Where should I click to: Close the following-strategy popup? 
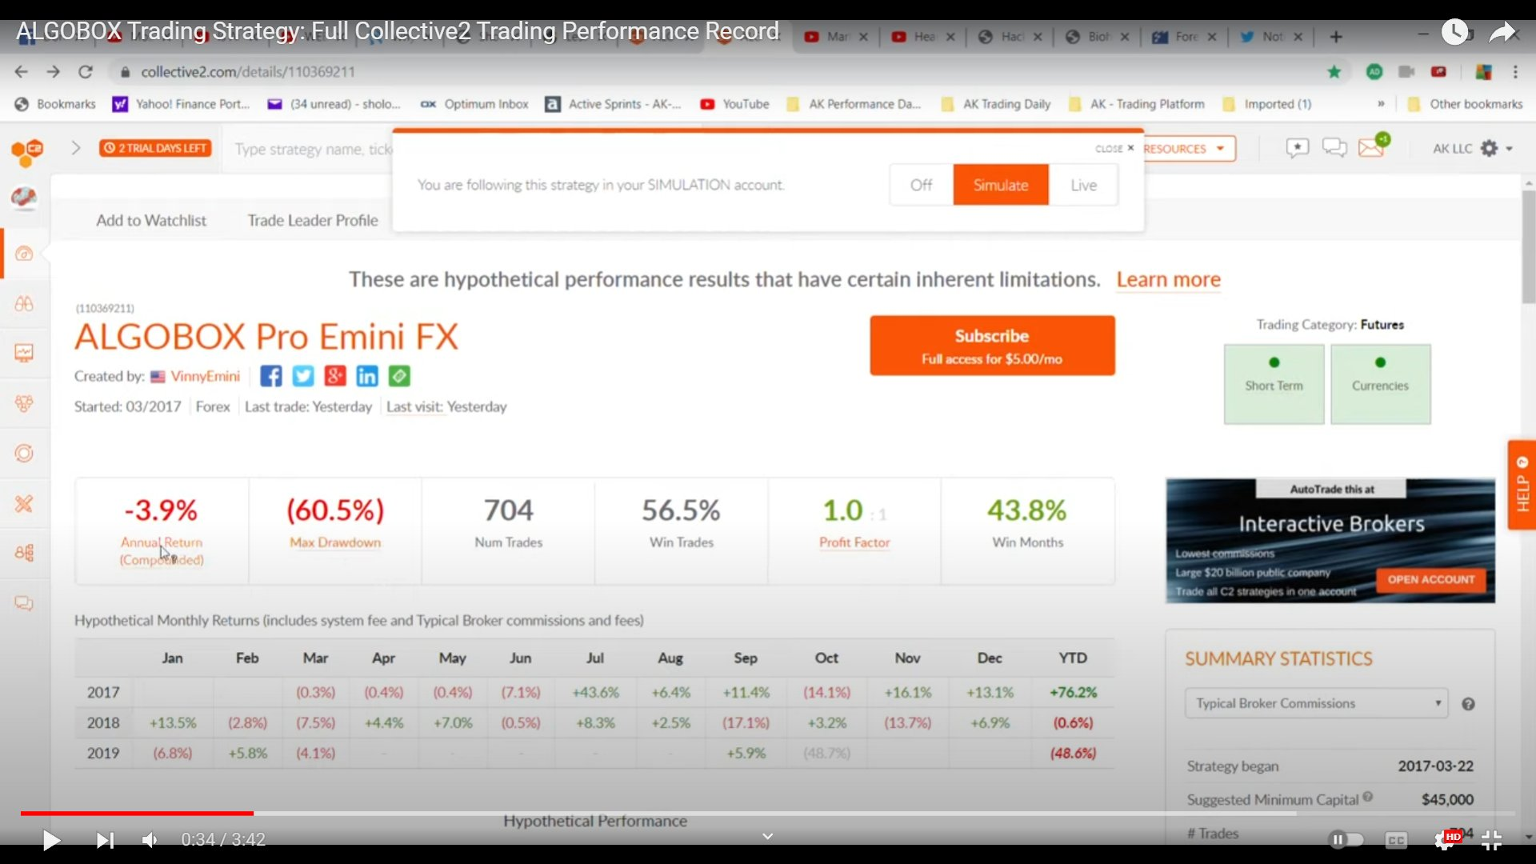(1115, 148)
